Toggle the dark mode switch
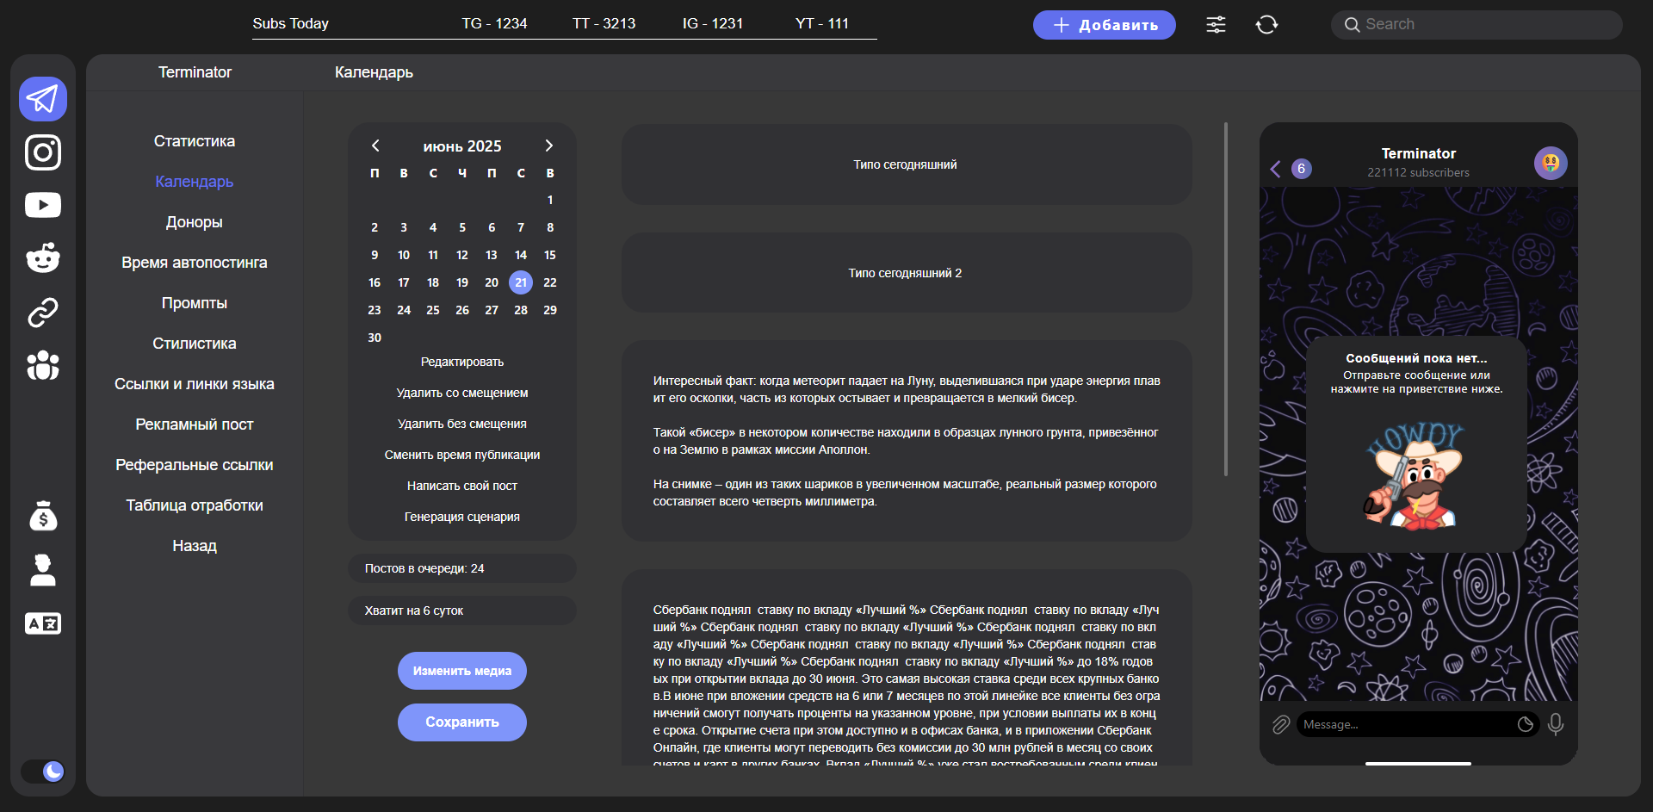 [43, 771]
